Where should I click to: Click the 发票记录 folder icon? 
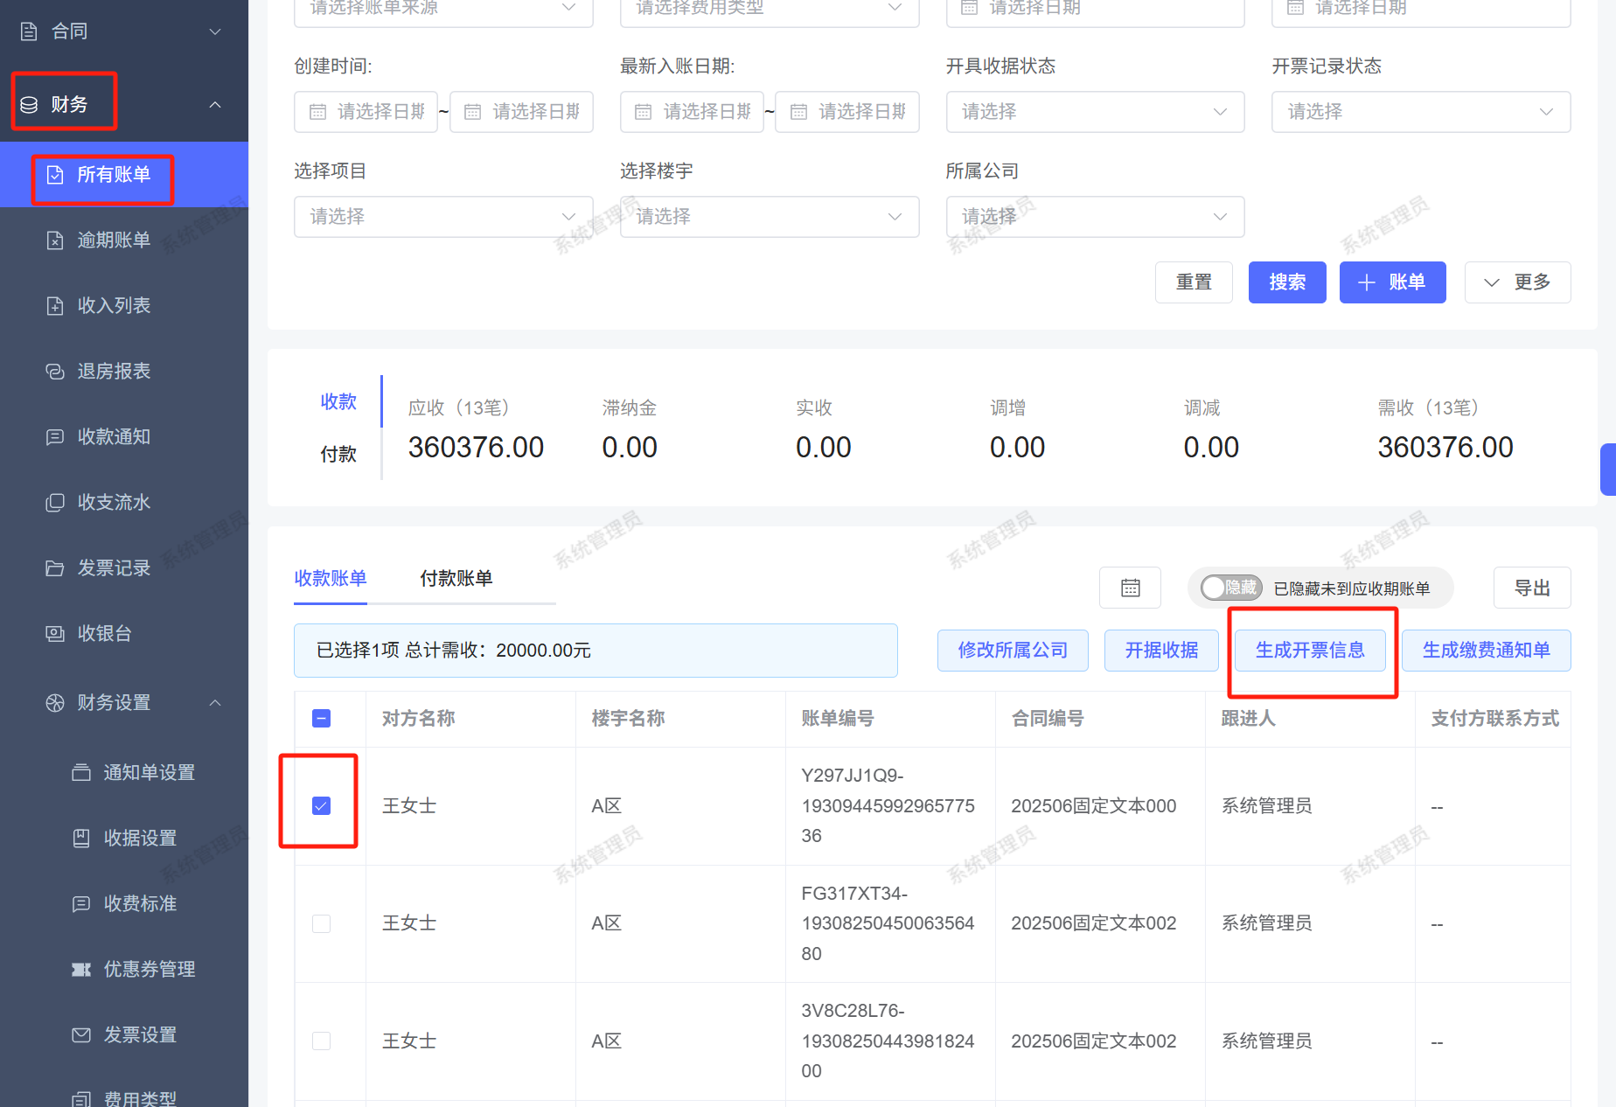point(54,568)
